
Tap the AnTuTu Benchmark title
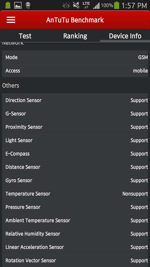[75, 20]
